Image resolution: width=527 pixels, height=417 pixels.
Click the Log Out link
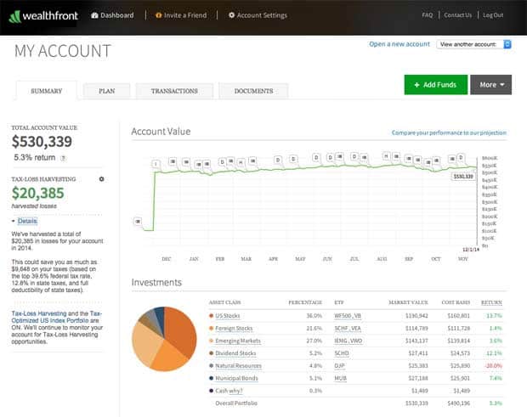[x=493, y=15]
